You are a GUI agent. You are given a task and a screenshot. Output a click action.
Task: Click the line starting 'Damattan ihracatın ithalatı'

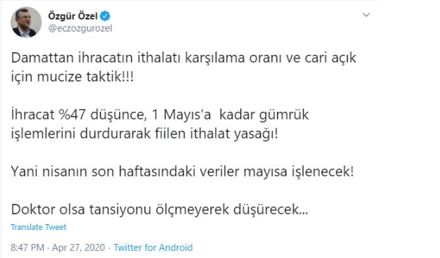tap(183, 58)
